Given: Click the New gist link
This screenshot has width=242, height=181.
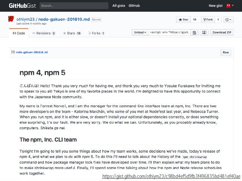Looking at the screenshot, I should point(215,6).
